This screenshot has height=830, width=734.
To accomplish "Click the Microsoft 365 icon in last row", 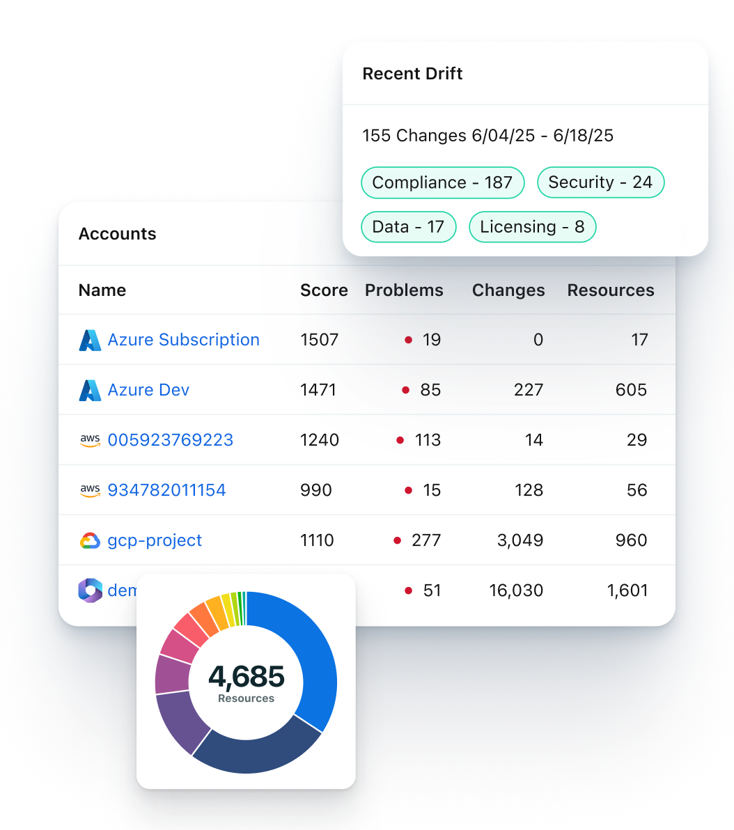I will pos(90,590).
